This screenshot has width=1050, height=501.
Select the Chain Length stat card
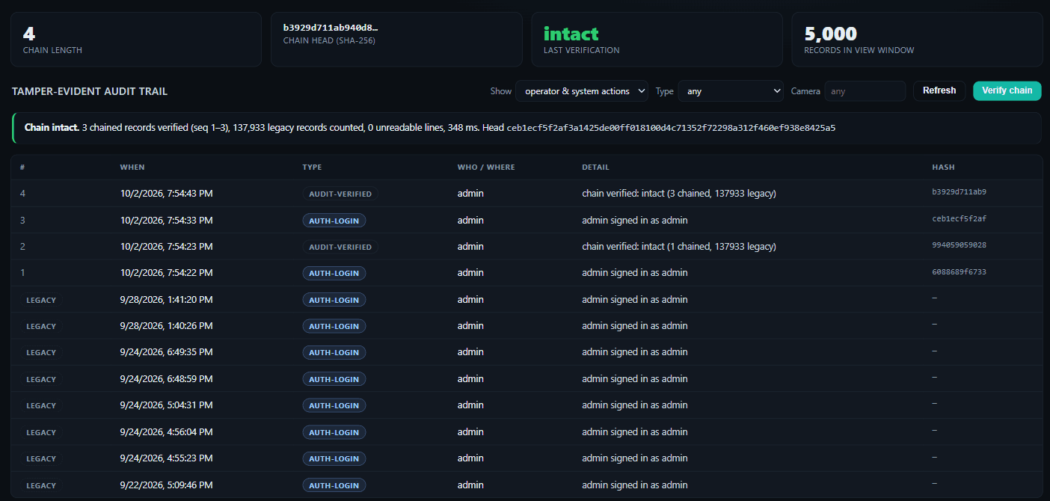coord(137,40)
